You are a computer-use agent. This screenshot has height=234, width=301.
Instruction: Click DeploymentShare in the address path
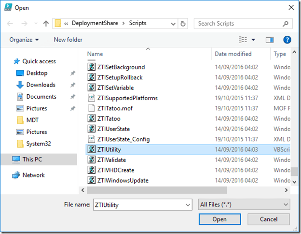click(95, 23)
